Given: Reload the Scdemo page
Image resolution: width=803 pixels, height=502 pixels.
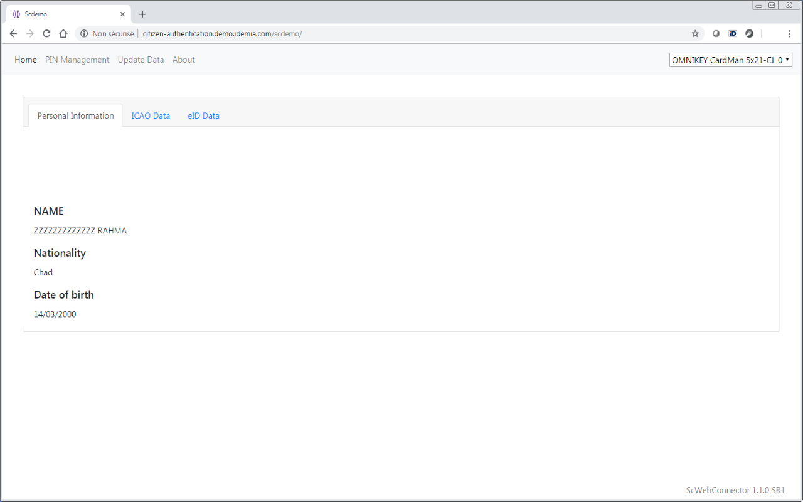Looking at the screenshot, I should click(x=46, y=33).
